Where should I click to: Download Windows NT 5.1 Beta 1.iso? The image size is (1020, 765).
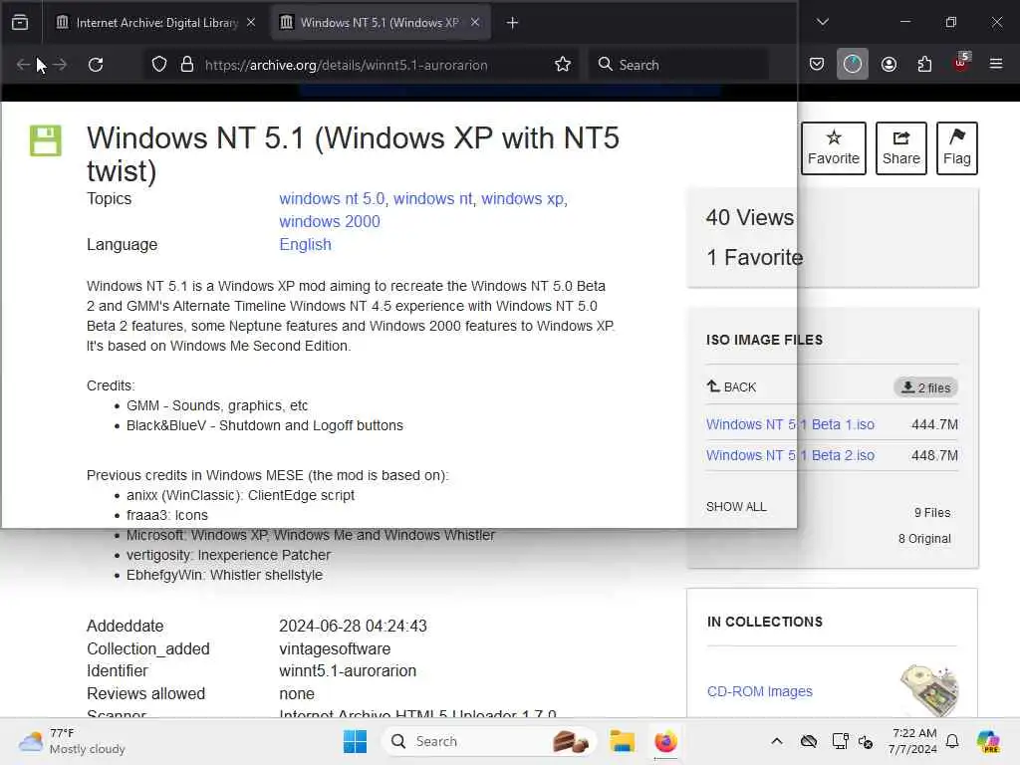[790, 424]
